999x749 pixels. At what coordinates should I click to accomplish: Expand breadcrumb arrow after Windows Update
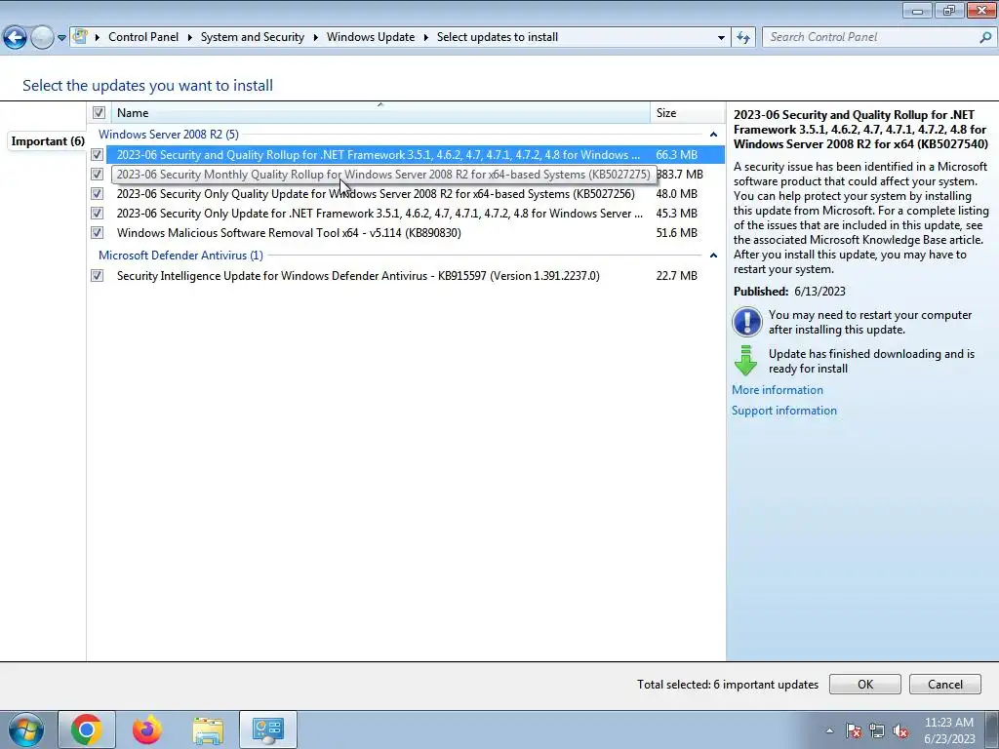pos(426,38)
